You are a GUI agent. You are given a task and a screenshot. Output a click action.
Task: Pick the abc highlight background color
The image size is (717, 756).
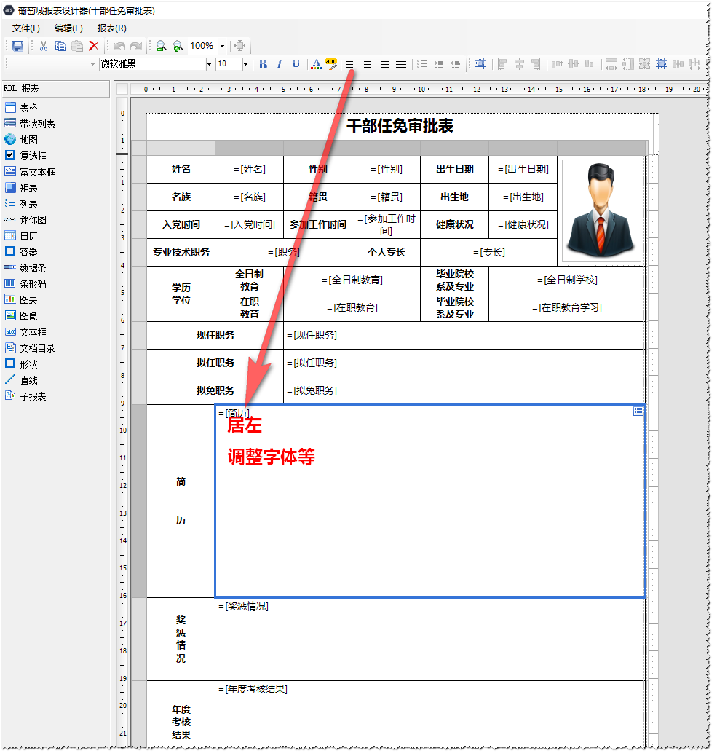pos(331,64)
